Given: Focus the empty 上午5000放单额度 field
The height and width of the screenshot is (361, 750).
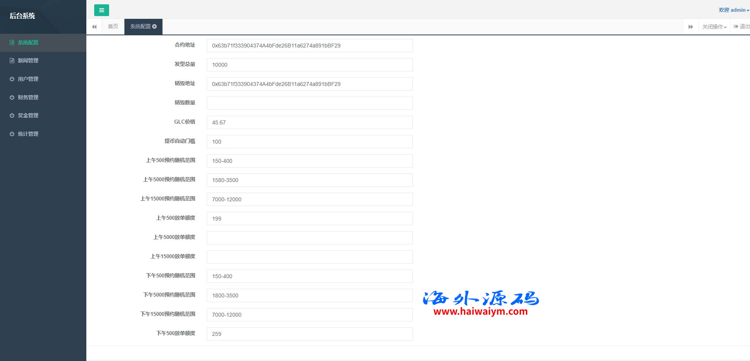Looking at the screenshot, I should [309, 238].
